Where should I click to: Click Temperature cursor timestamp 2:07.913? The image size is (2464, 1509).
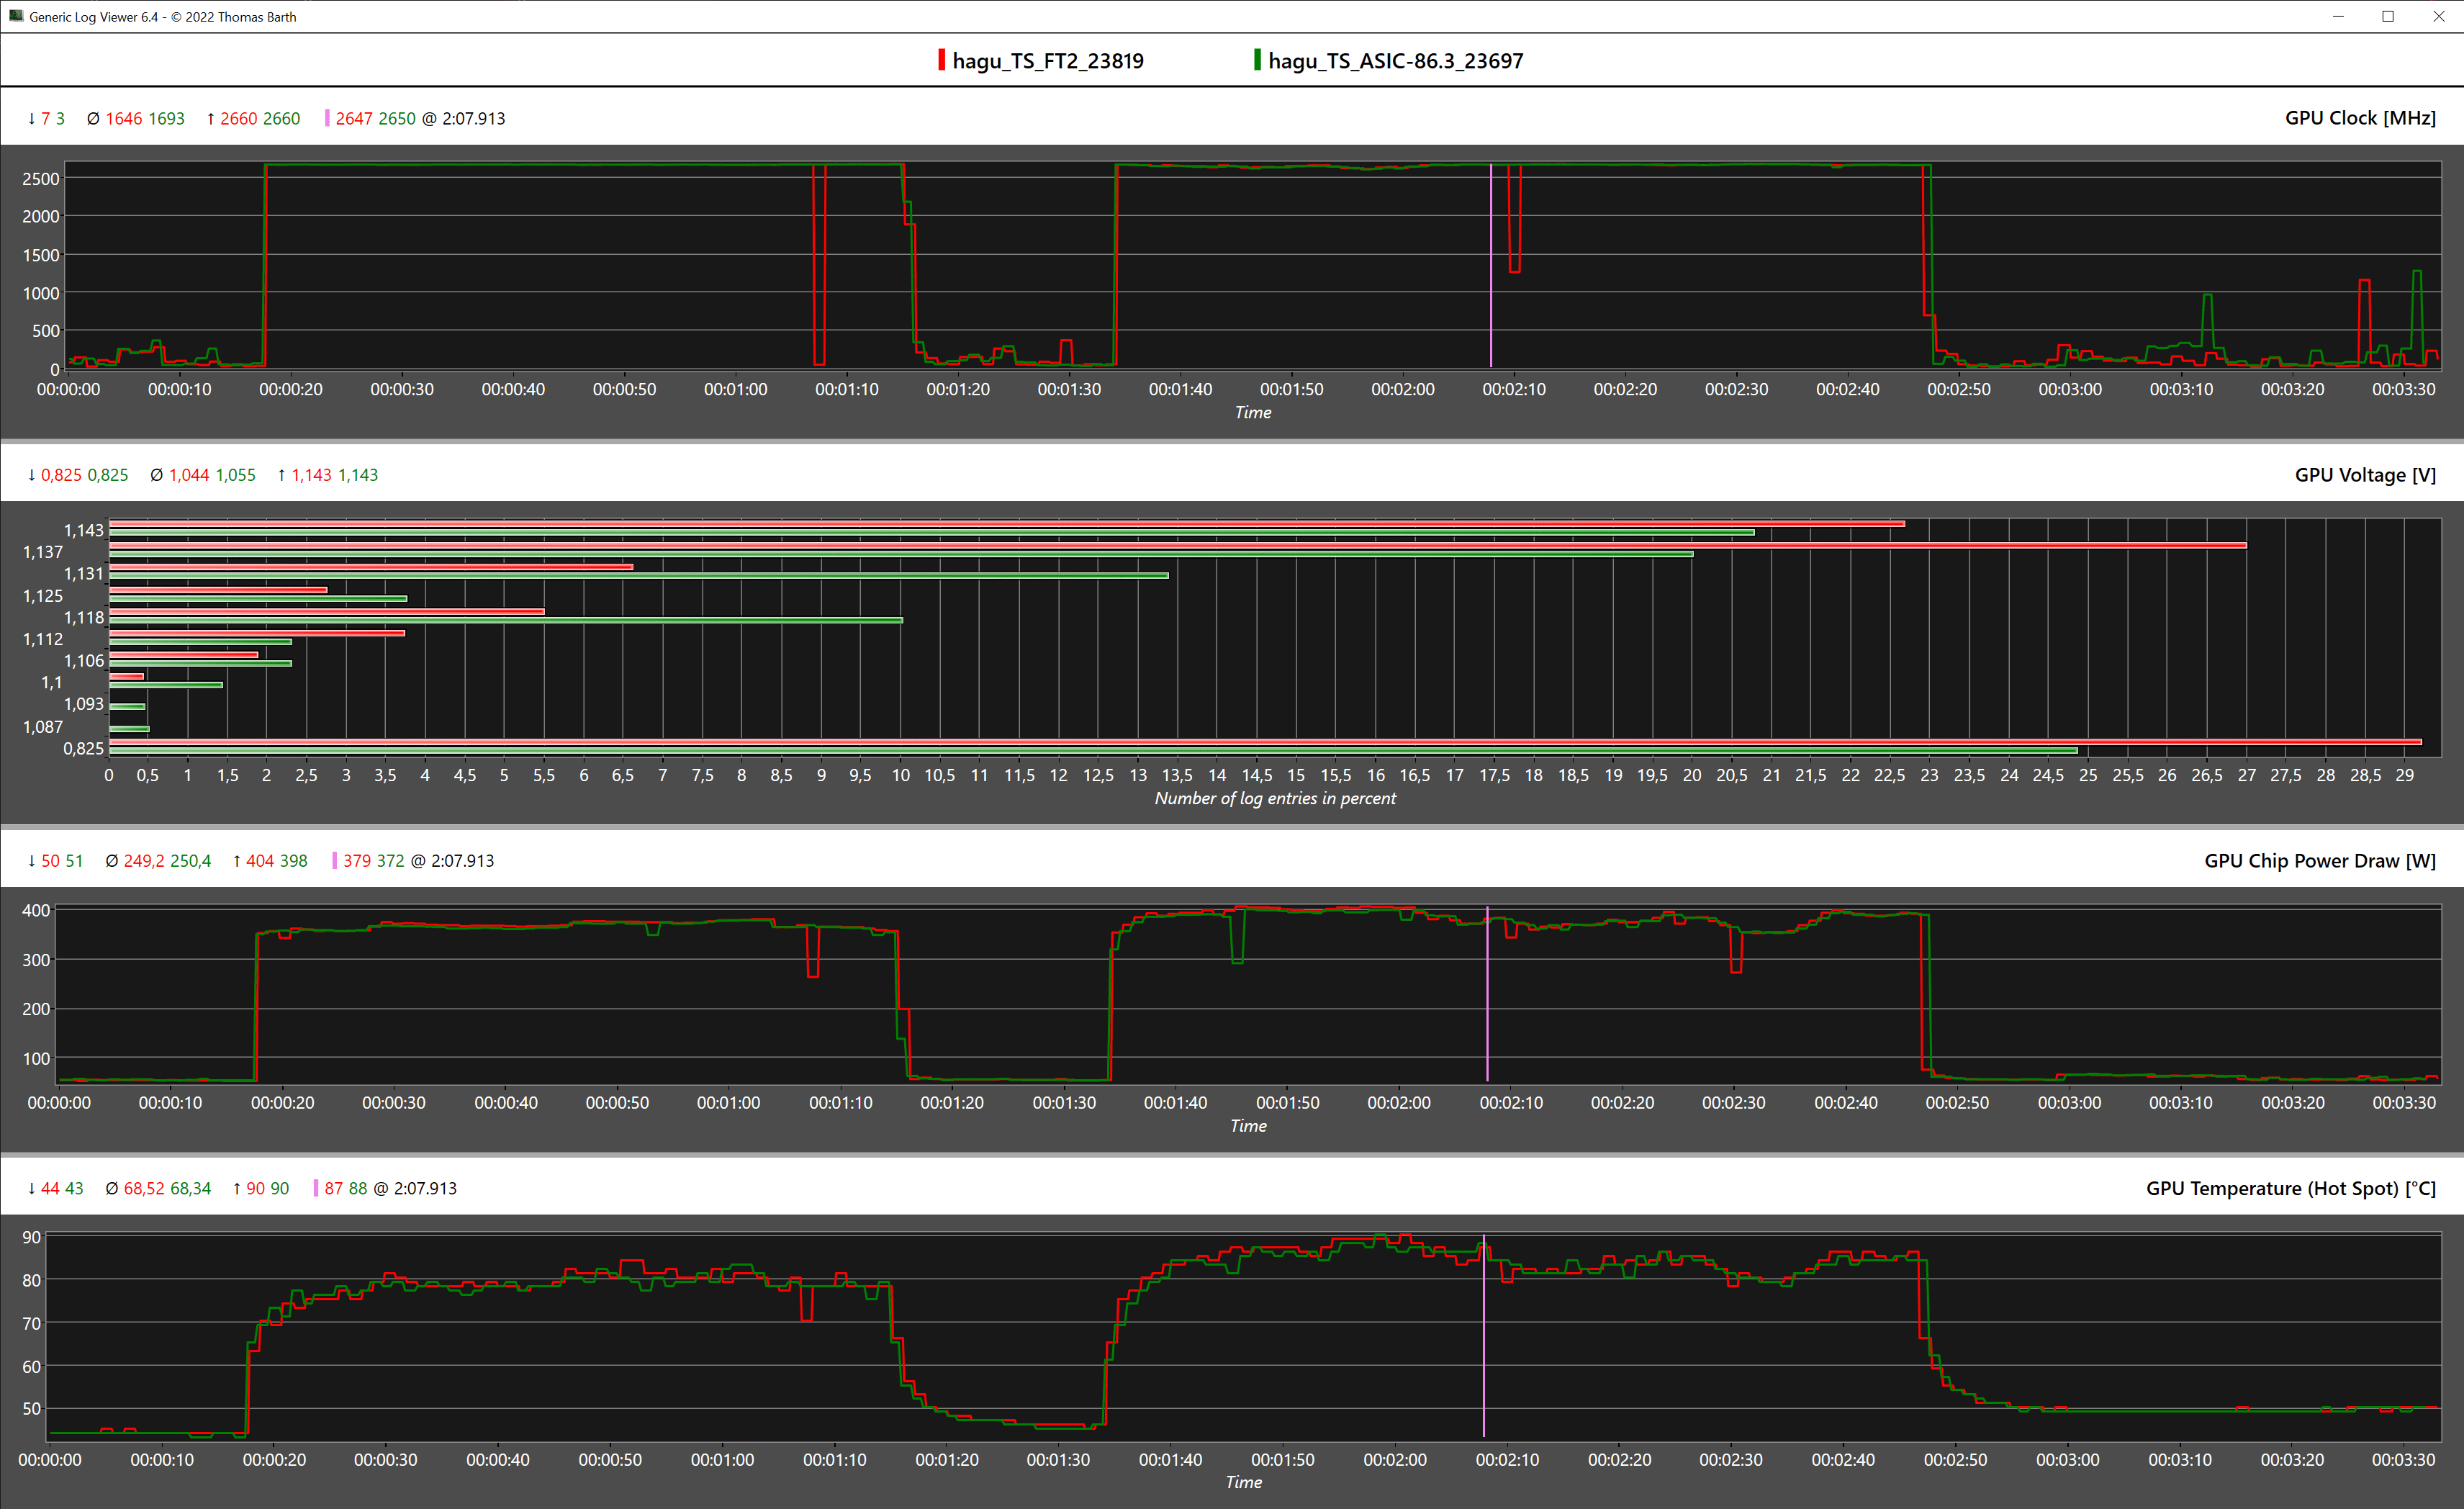425,1188
